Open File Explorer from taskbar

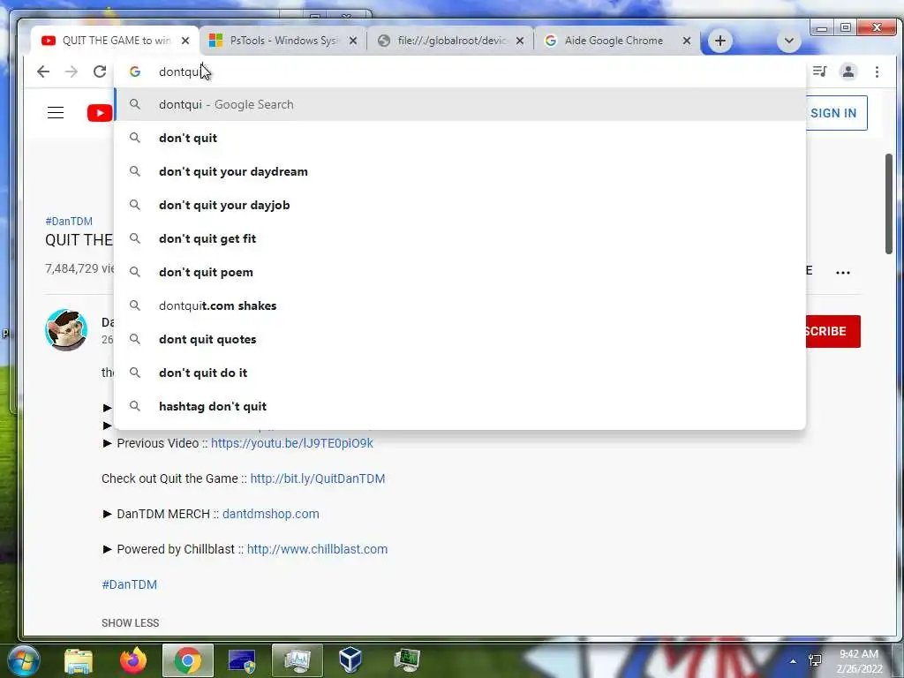(79, 661)
